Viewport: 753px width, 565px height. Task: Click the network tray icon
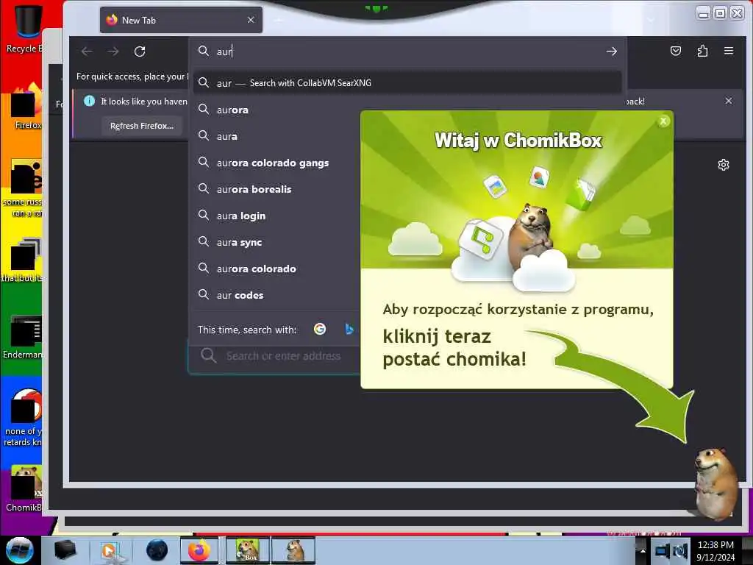coord(663,550)
